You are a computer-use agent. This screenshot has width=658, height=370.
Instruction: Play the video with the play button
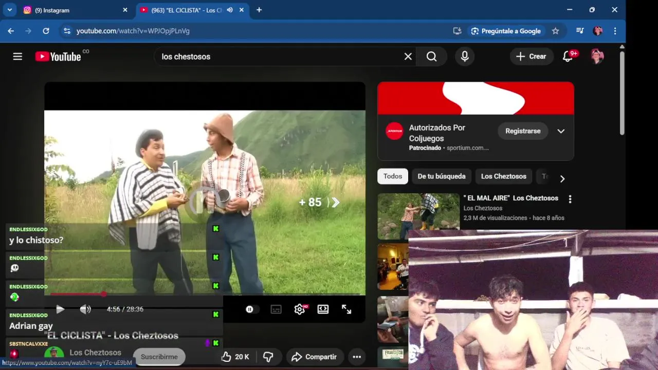point(60,309)
